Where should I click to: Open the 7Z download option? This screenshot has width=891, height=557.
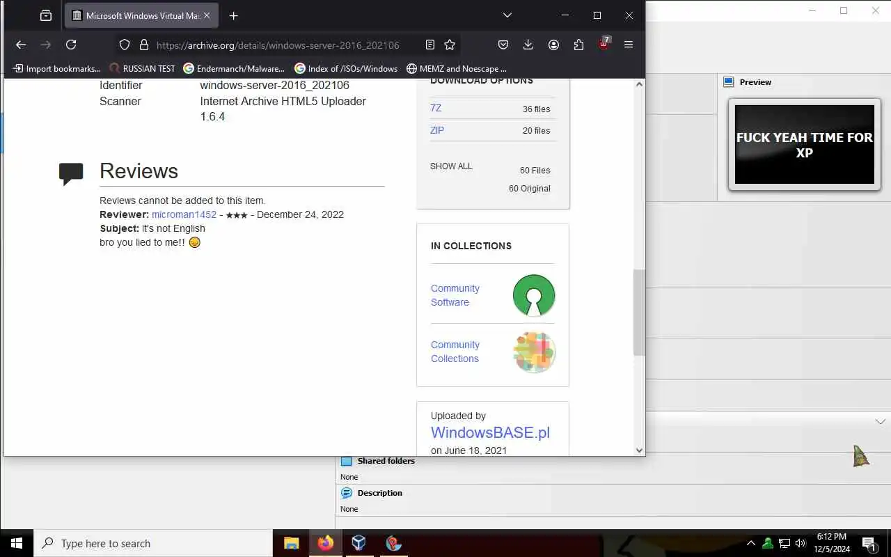pyautogui.click(x=436, y=108)
